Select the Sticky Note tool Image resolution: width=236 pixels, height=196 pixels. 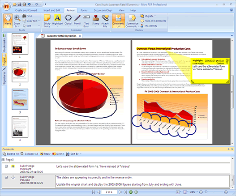tap(47, 21)
